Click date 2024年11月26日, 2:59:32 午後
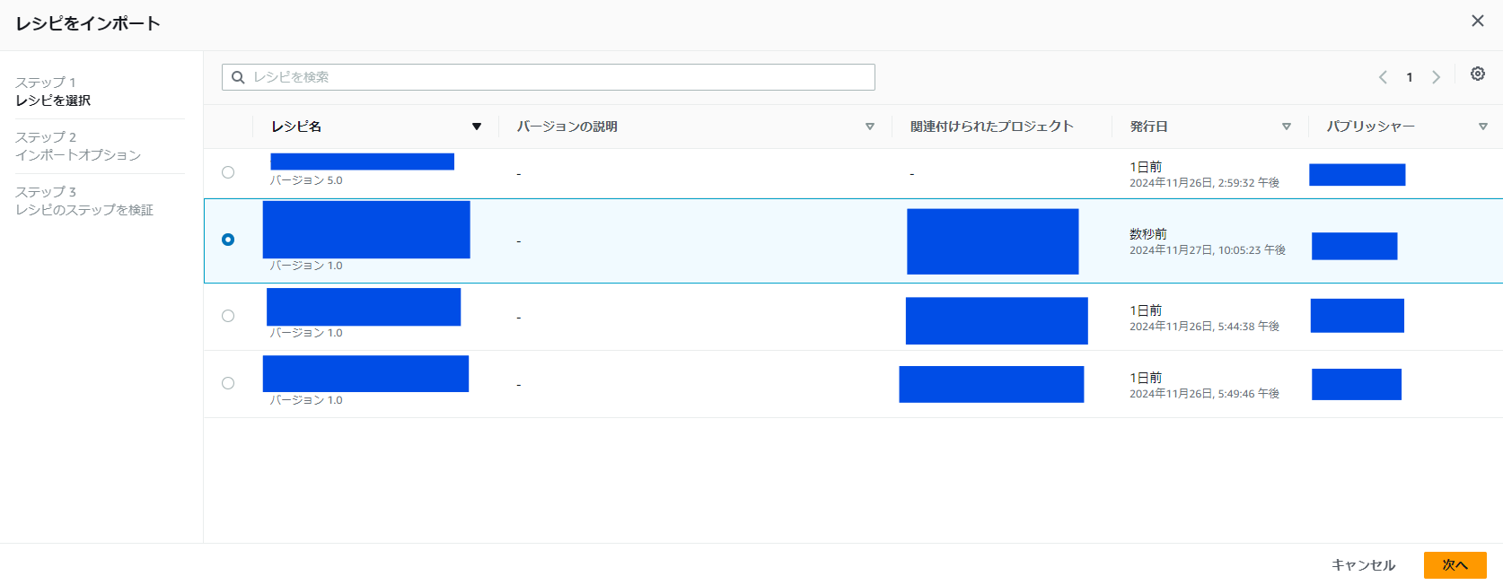 (1204, 183)
